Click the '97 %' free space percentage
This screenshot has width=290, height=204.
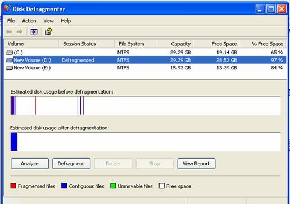pyautogui.click(x=277, y=60)
